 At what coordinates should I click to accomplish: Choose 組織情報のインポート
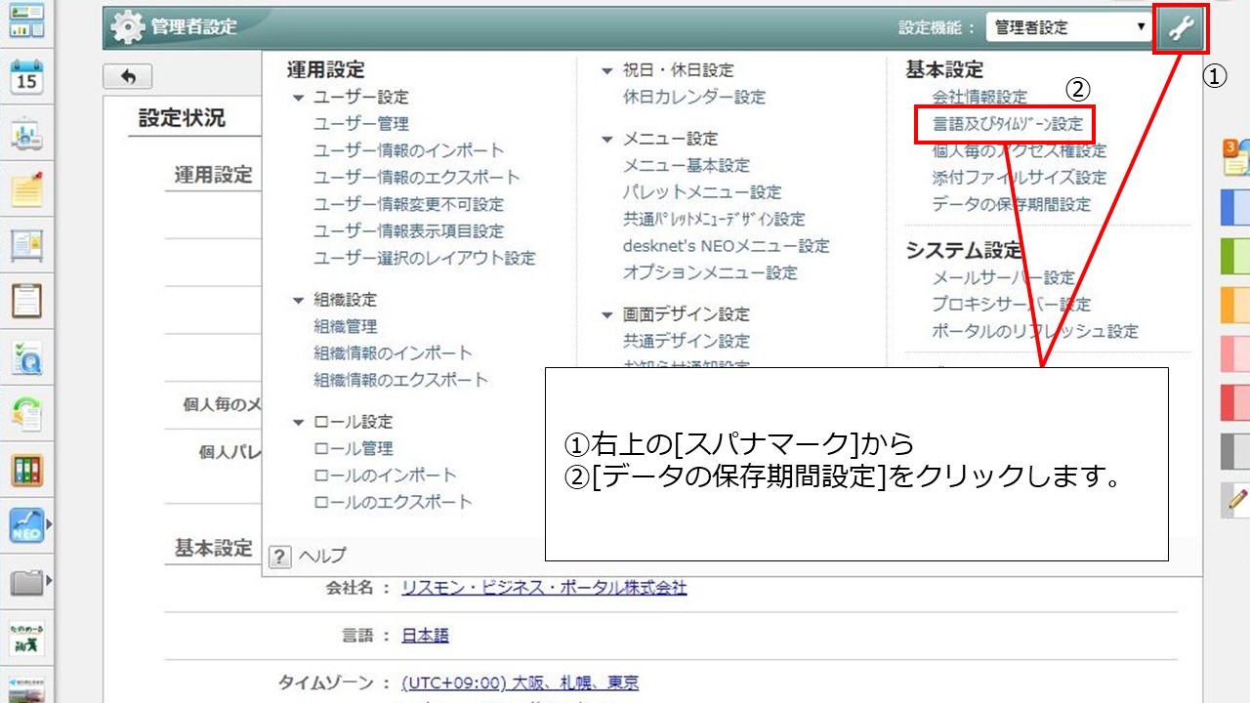394,353
